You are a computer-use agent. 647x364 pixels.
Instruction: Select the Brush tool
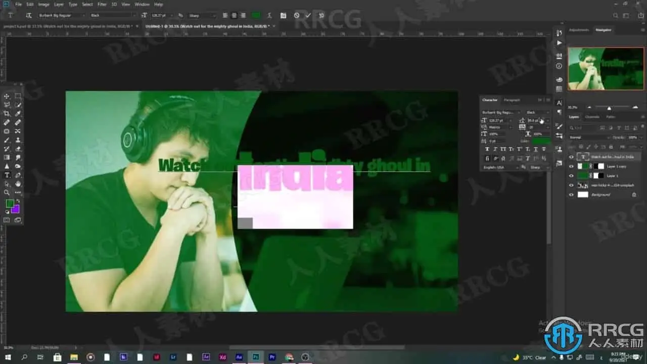click(7, 140)
